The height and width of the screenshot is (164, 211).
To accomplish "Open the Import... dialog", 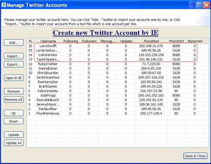I will 14,56.
